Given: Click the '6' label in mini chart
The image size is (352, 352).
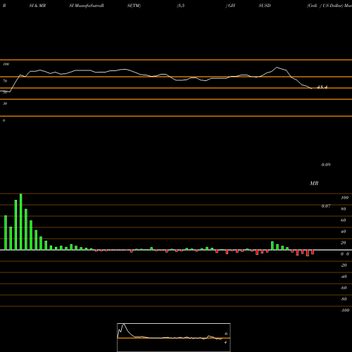Looking at the screenshot, I should tap(226, 334).
